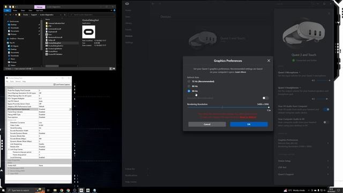Open the Share ribbon tab in File Explorer
This screenshot has width=343, height=193.
(23, 10)
